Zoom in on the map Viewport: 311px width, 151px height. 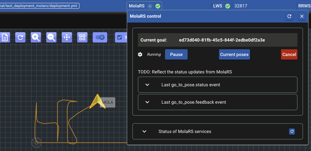36,37
